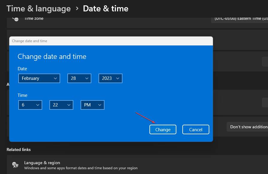The width and height of the screenshot is (268, 174).
Task: Open the minute dropdown showing 22
Action: tap(61, 105)
